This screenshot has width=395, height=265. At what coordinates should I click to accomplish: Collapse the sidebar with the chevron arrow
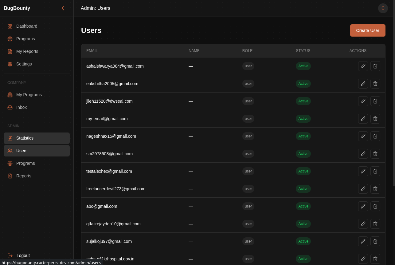[63, 8]
